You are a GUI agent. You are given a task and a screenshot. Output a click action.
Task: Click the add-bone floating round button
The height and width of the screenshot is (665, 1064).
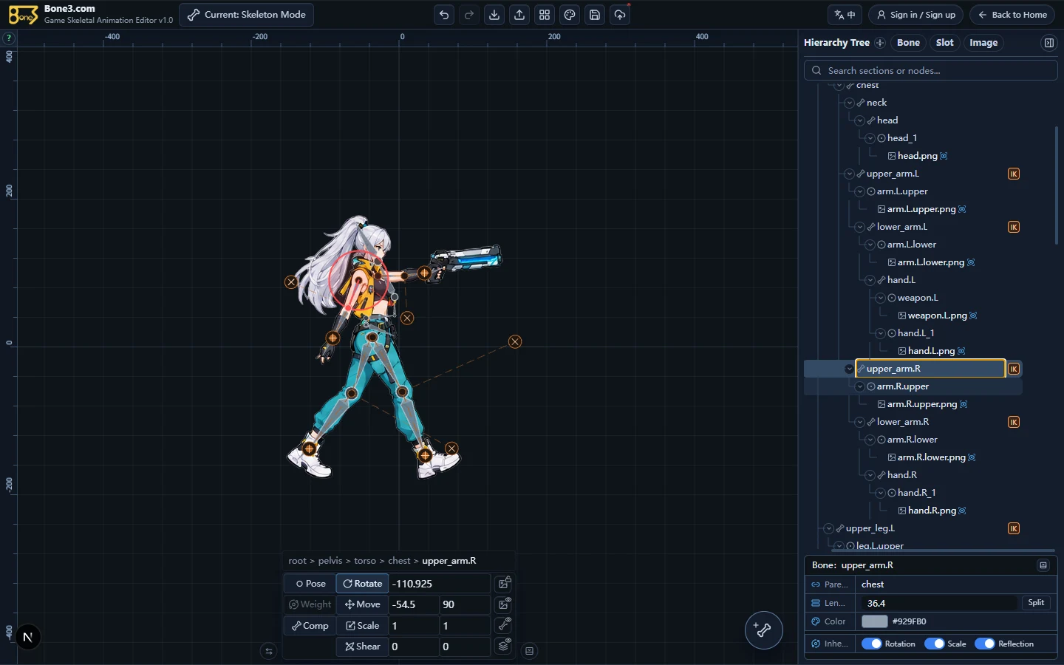pyautogui.click(x=763, y=630)
